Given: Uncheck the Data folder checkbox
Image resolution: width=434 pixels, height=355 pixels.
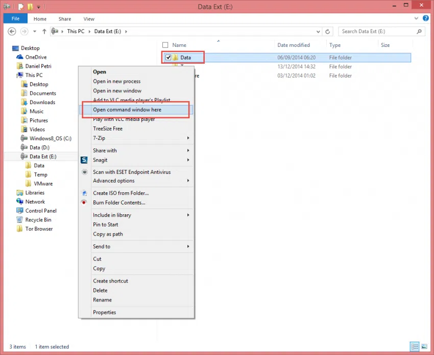Looking at the screenshot, I should pos(168,58).
